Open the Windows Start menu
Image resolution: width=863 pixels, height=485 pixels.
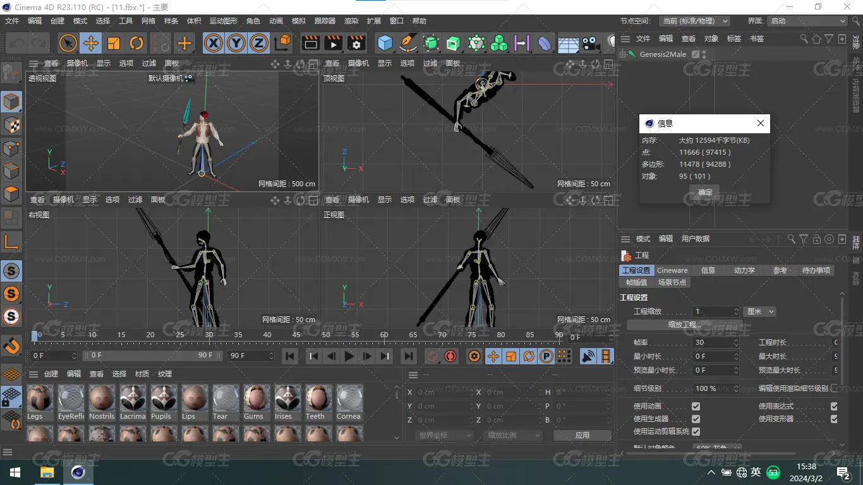[x=15, y=472]
